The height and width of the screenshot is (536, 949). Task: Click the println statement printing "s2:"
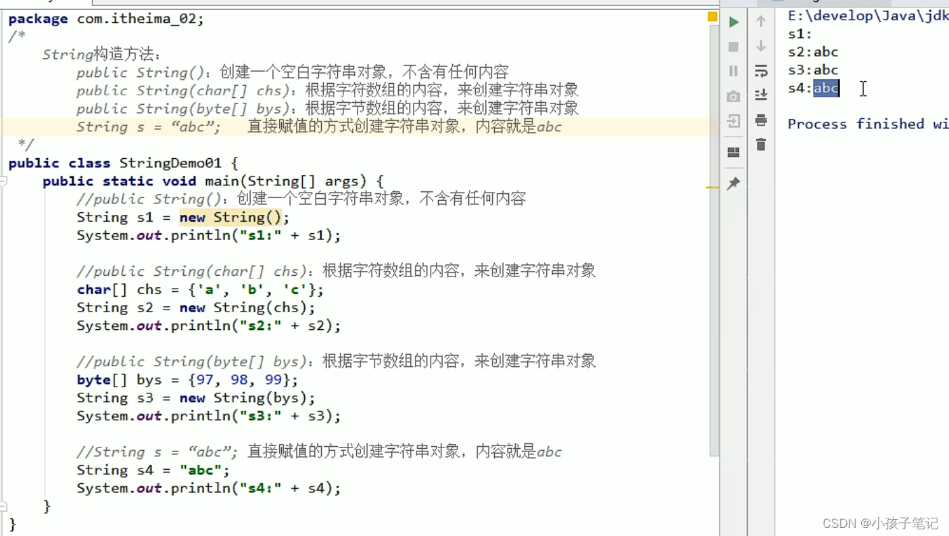(209, 326)
